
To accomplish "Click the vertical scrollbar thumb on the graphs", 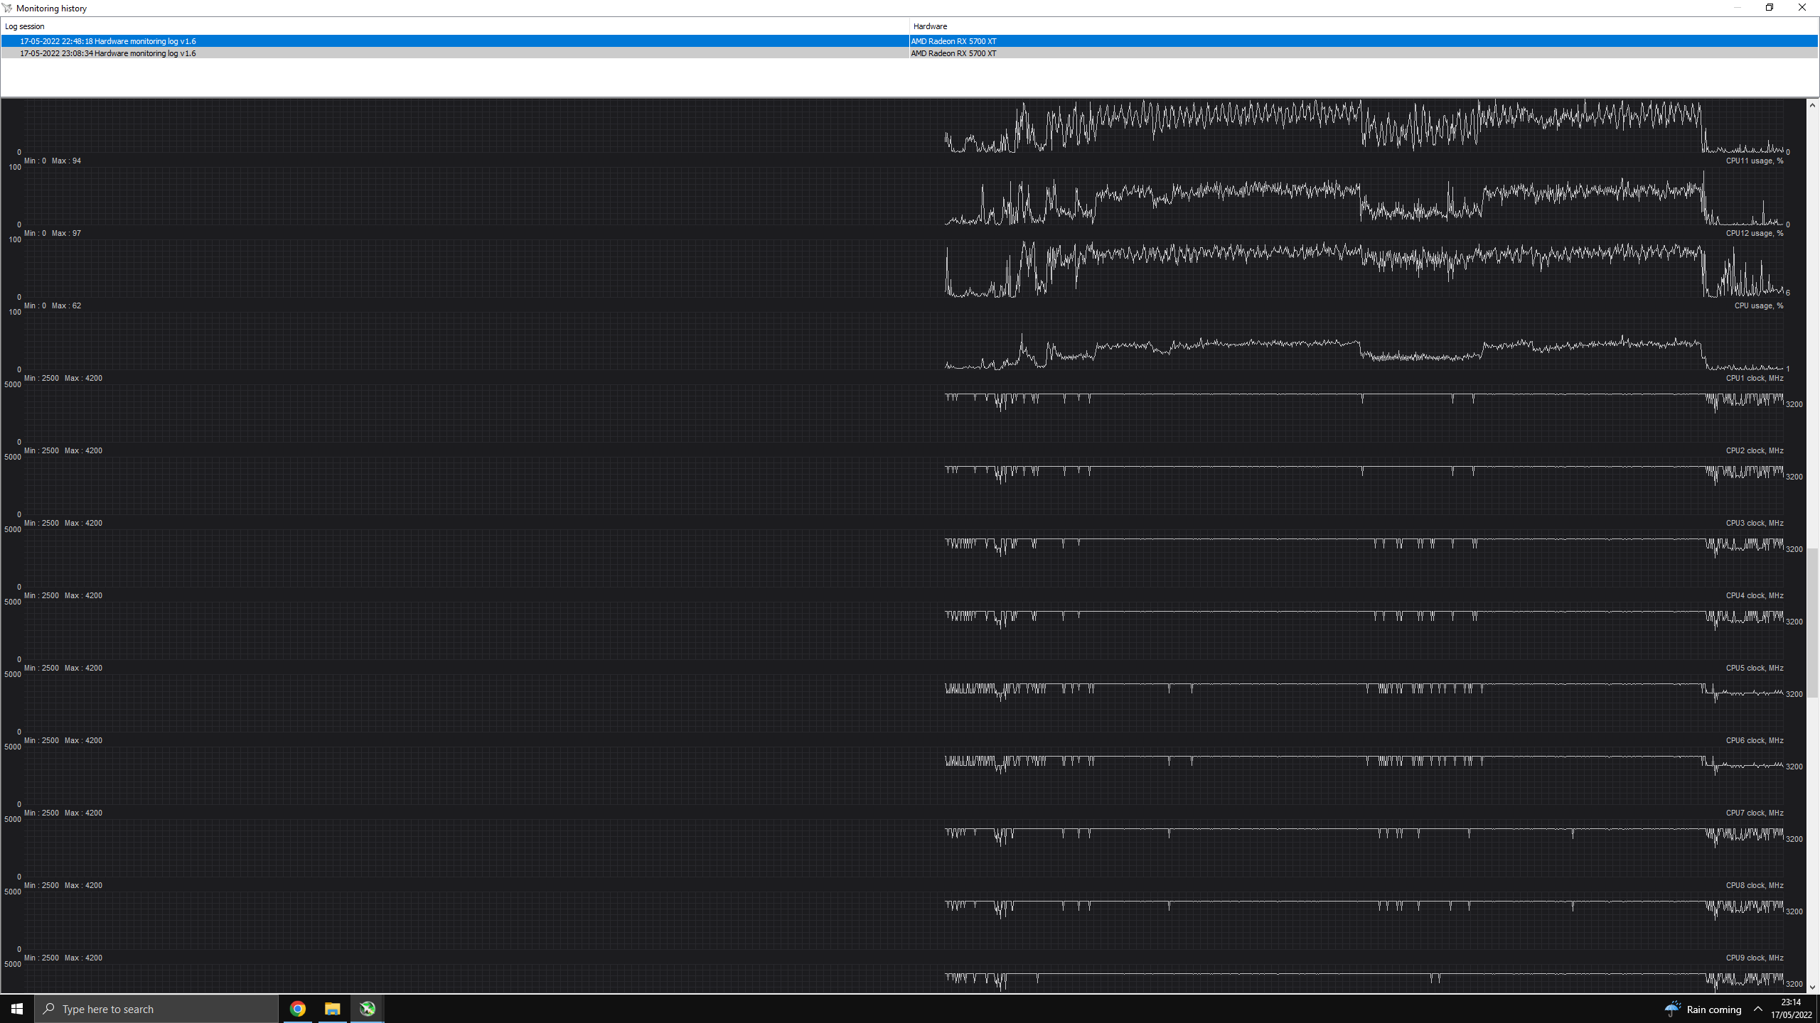I will coord(1812,622).
